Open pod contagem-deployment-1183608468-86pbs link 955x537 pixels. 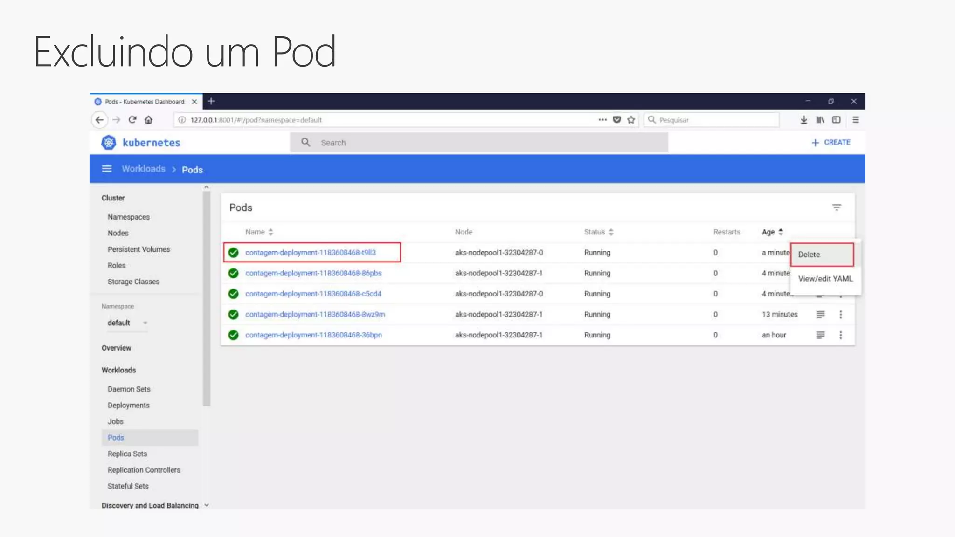(313, 273)
